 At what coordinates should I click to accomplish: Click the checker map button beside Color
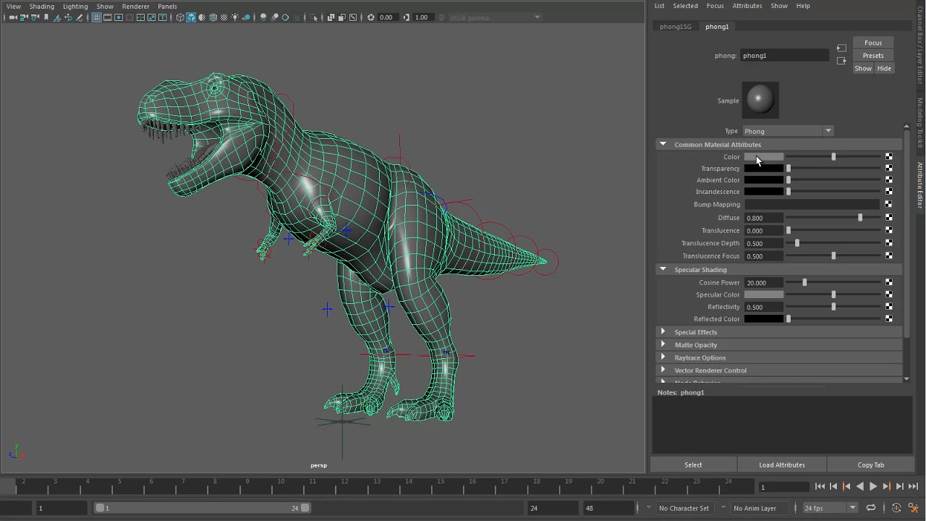[x=888, y=157]
